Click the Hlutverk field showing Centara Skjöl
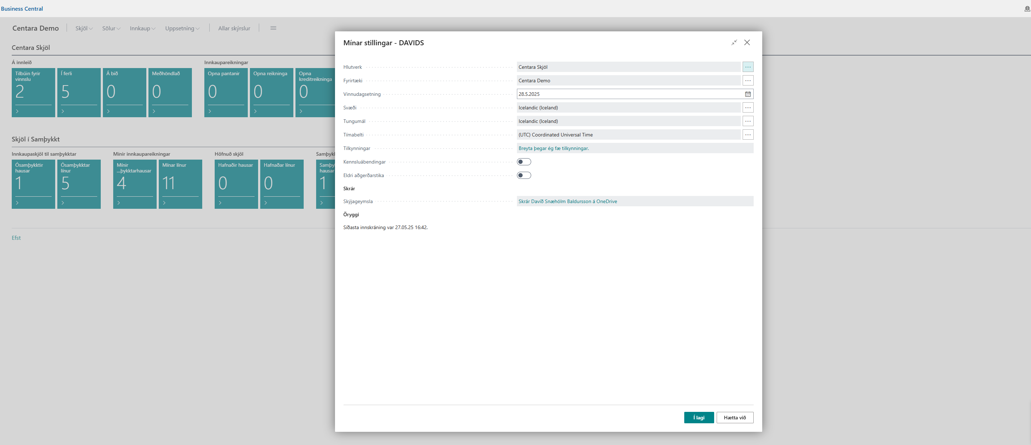Screen dimensions: 1031x445 (628, 67)
